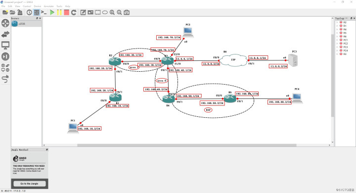Stop all devices with red square
Viewport: 356px width, 193px height.
pyautogui.click(x=67, y=12)
